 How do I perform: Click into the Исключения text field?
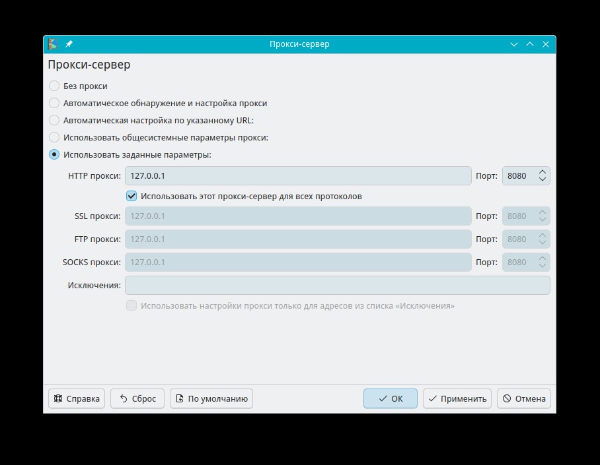(x=338, y=285)
